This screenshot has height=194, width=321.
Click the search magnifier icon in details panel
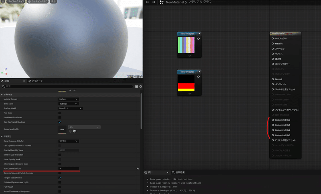pyautogui.click(x=3, y=87)
